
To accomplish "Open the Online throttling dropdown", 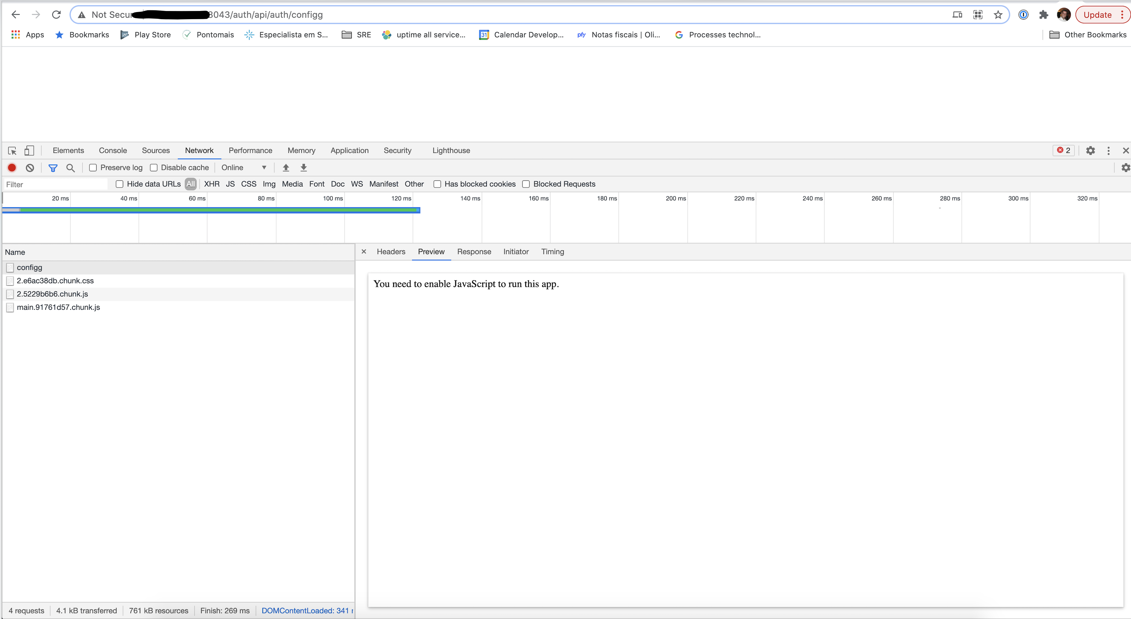I will 244,167.
